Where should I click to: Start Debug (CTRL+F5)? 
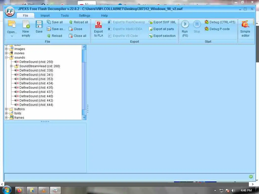click(x=220, y=22)
